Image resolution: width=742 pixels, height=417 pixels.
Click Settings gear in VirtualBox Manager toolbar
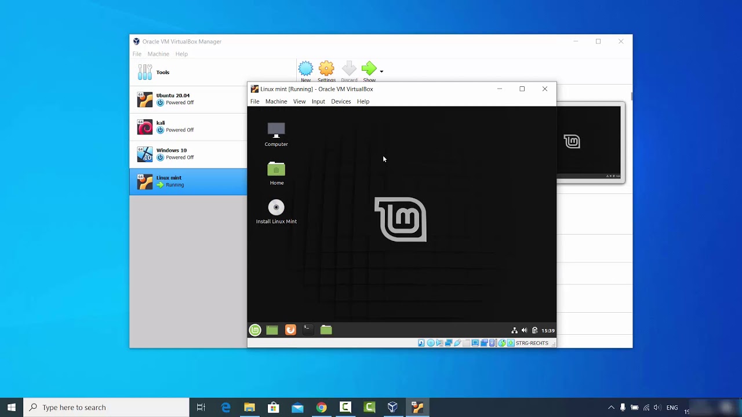pyautogui.click(x=326, y=72)
